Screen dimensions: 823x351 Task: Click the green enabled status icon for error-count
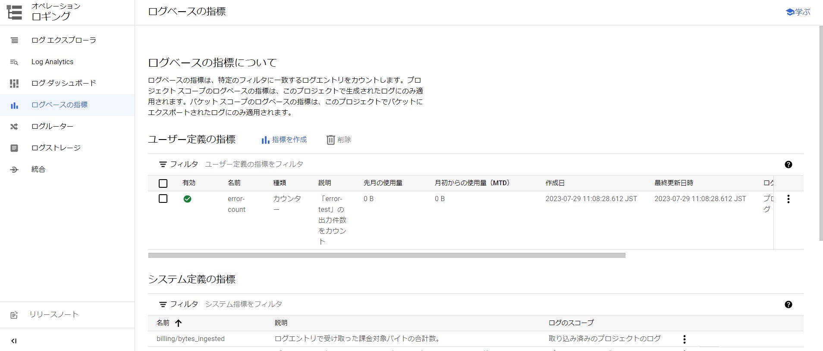tap(187, 199)
